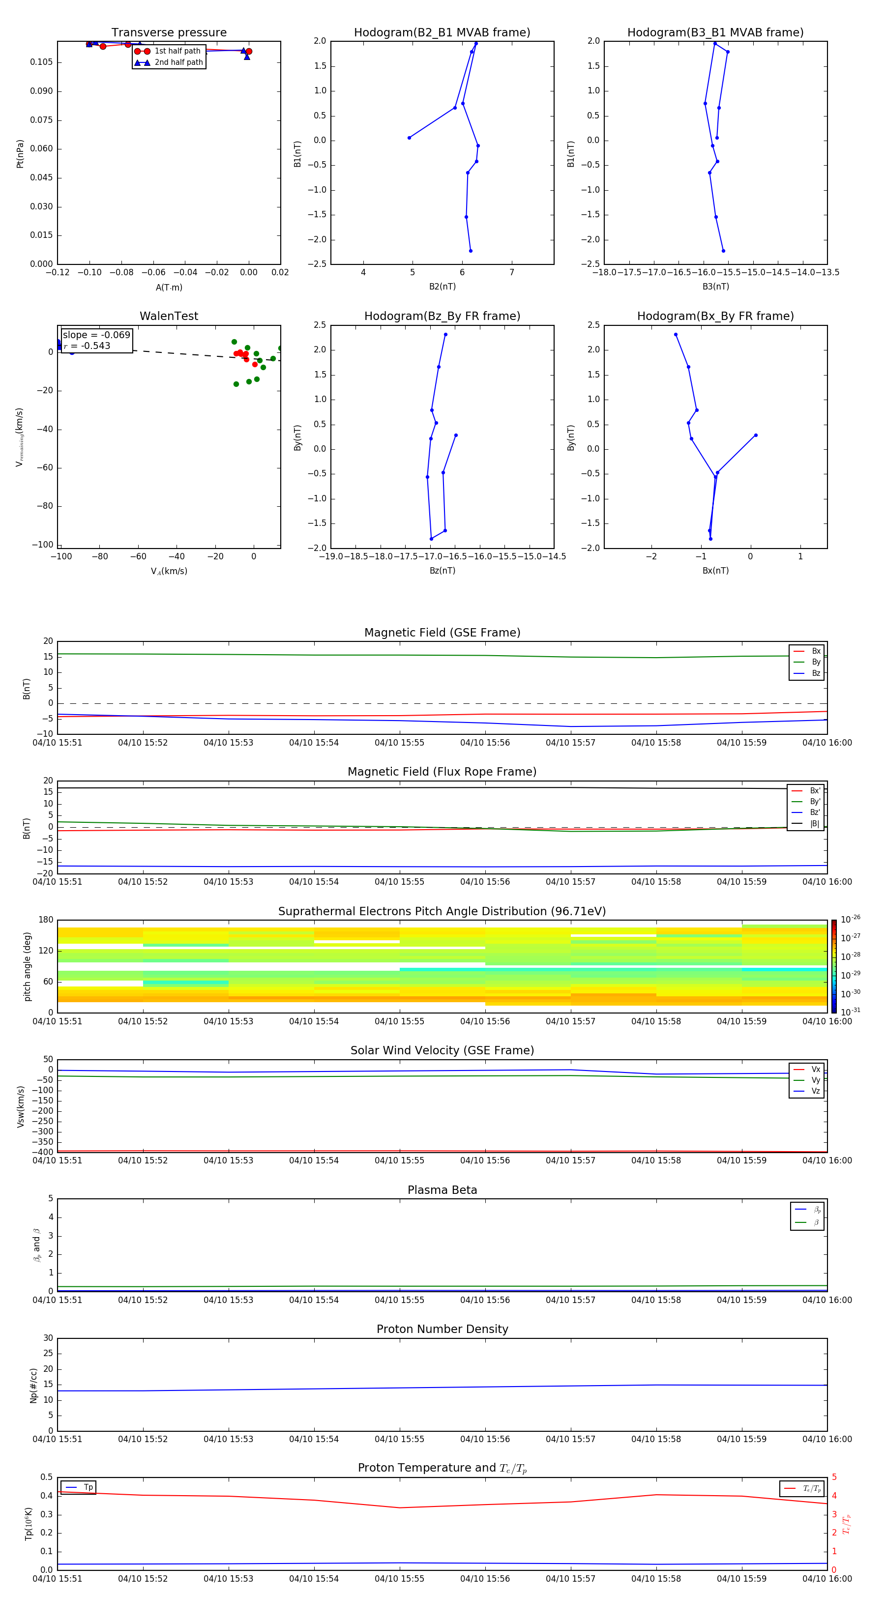Image resolution: width=885 pixels, height=1622 pixels.
Task: Click the isolated leftmost point in B2_B1 hodogram
Action: coord(410,137)
